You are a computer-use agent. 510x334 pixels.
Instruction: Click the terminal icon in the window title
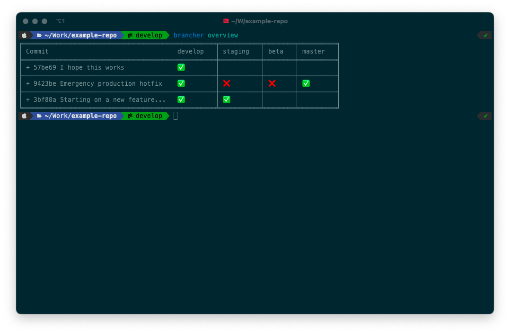pos(226,21)
